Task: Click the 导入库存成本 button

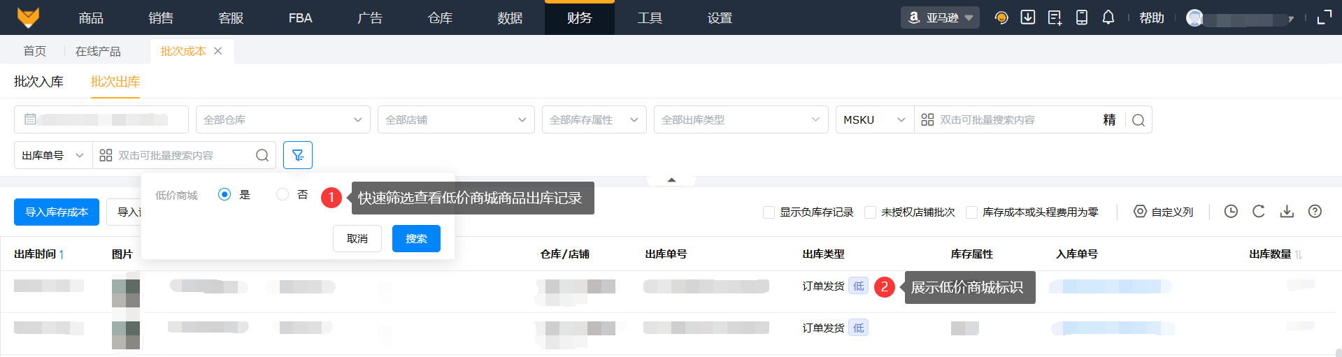Action: coord(57,212)
